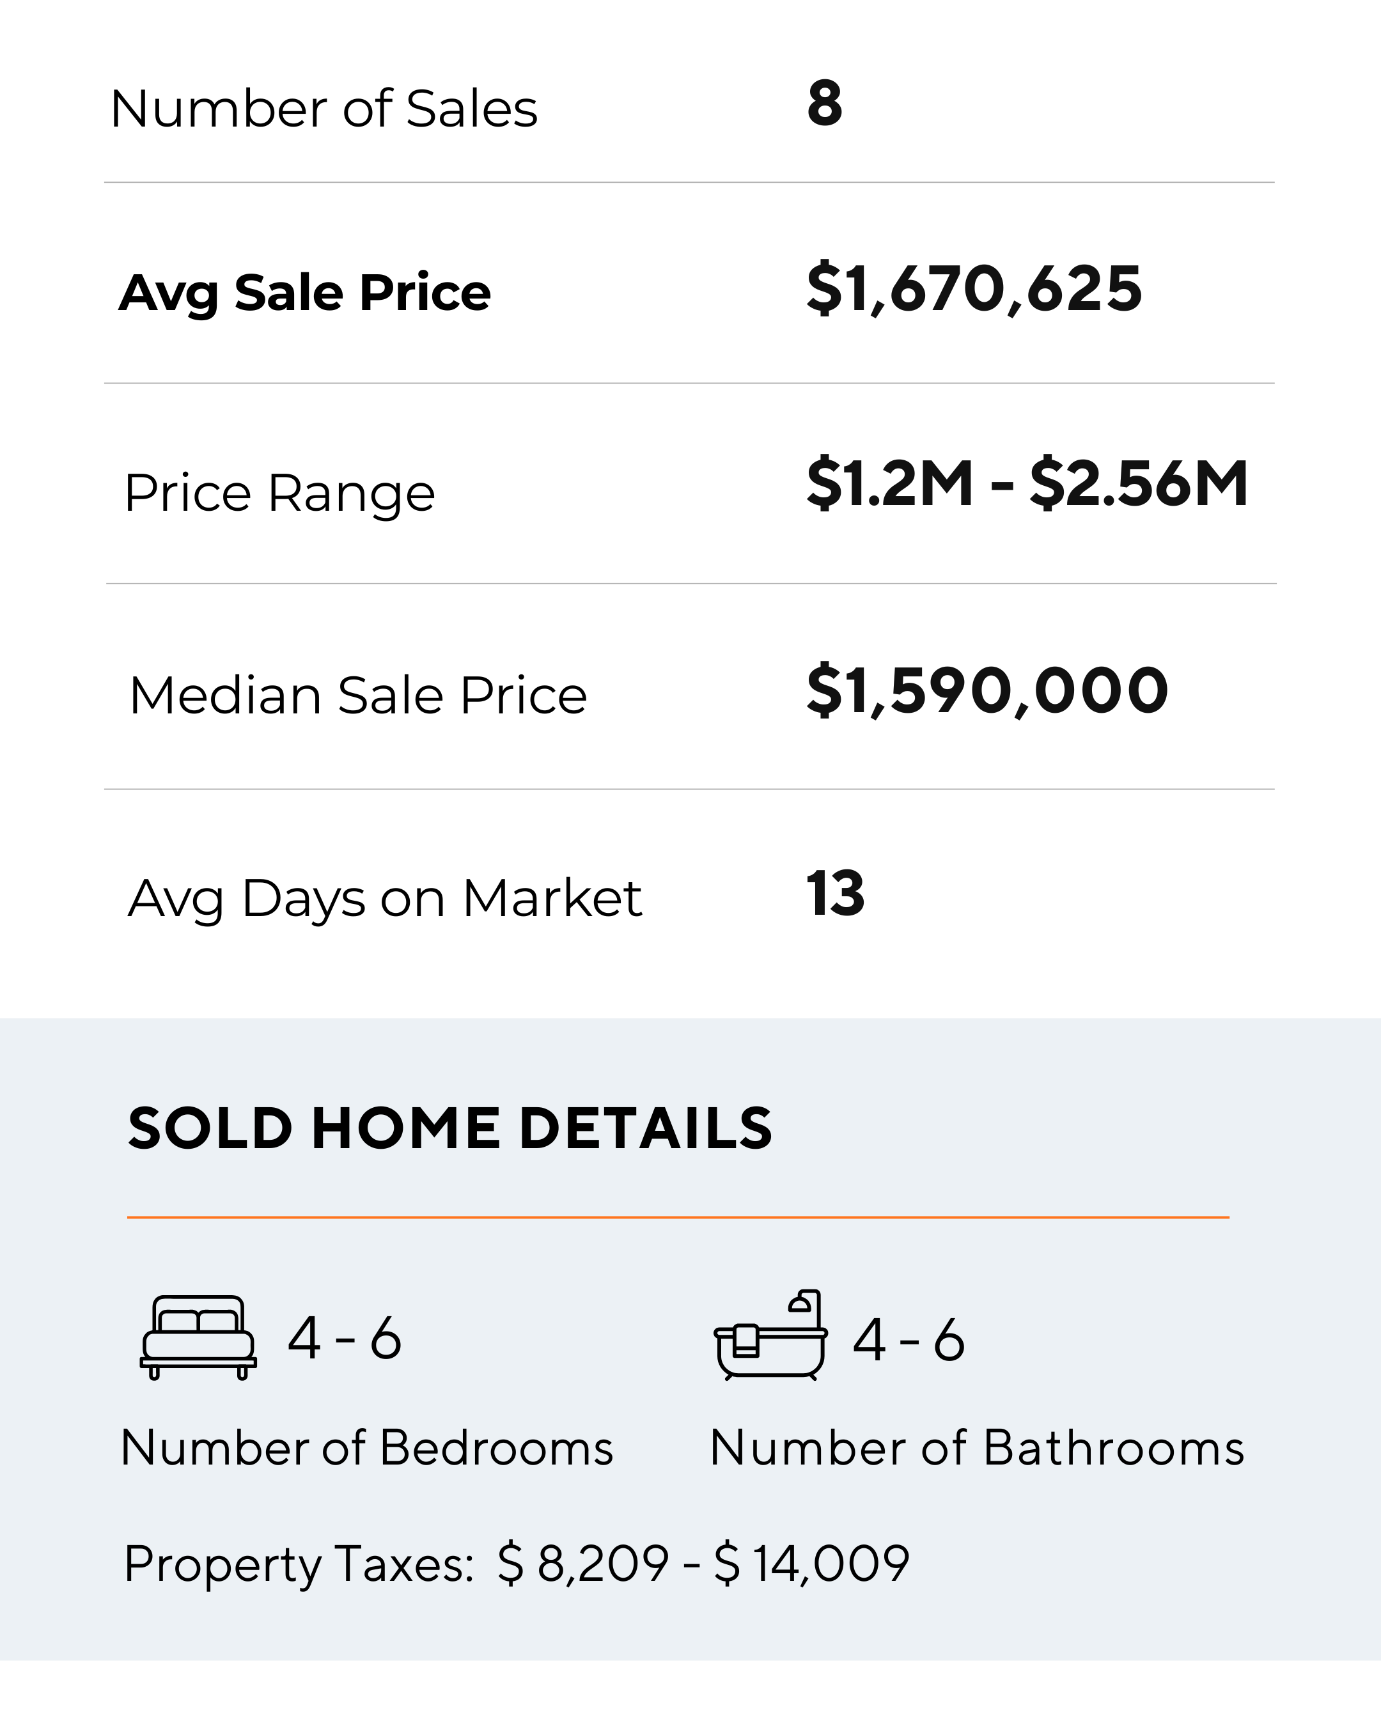Select the Avg Sale Price label
Viewport: 1381px width, 1726px height.
point(304,293)
